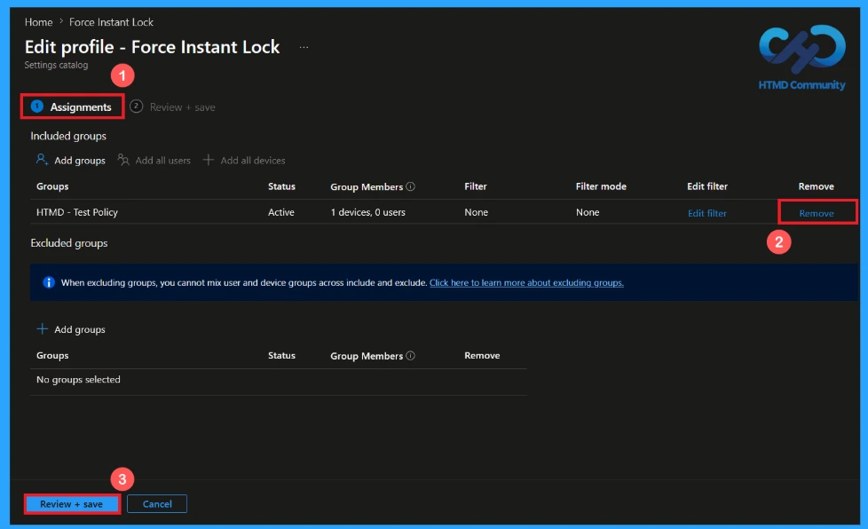Viewport: 868px width, 529px height.
Task: Click the Filter column header
Action: click(476, 186)
